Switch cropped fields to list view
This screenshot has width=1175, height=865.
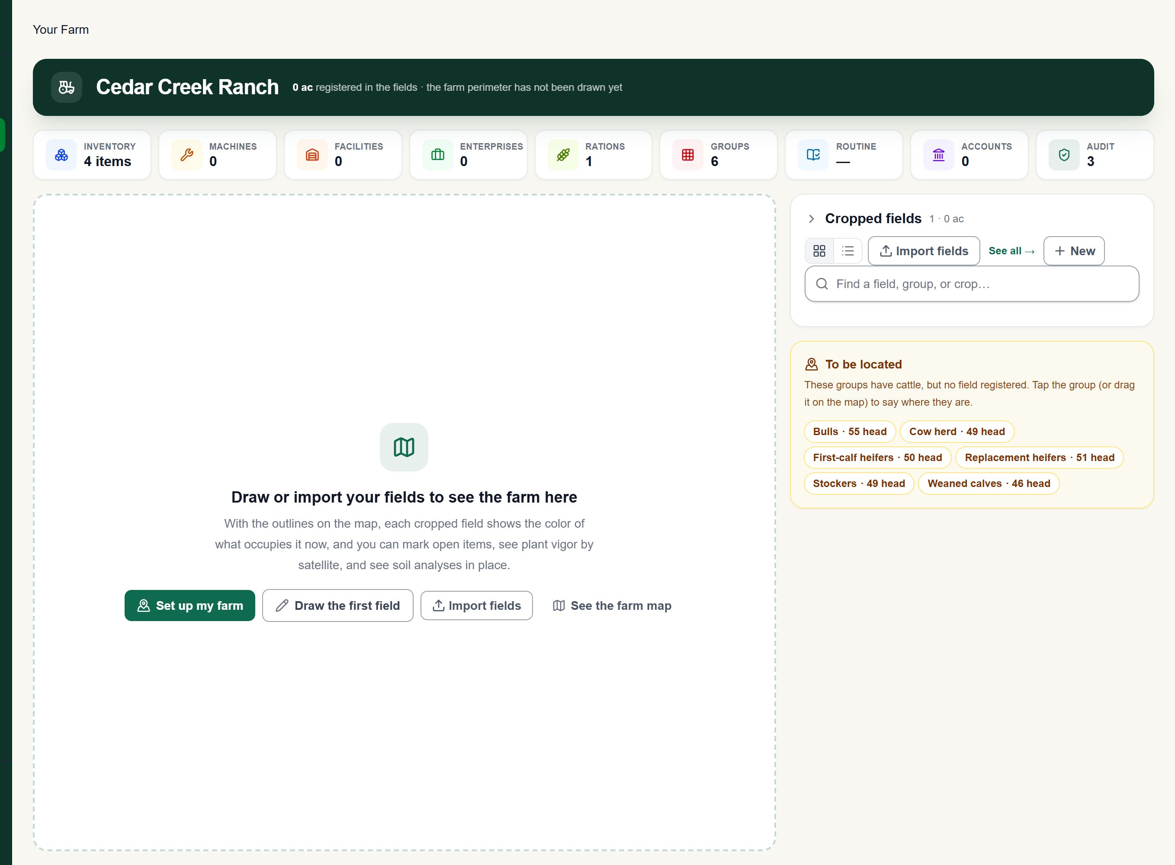coord(848,251)
